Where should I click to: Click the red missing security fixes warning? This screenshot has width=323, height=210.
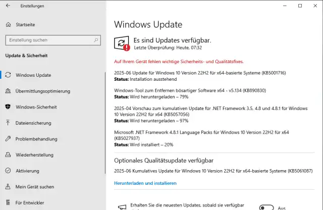coord(179,62)
